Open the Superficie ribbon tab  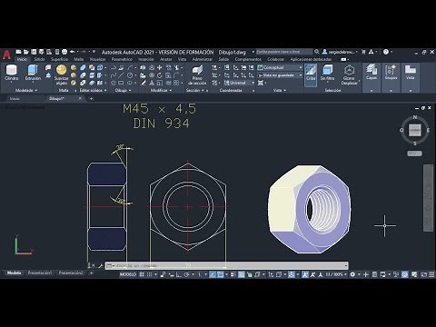(x=59, y=59)
